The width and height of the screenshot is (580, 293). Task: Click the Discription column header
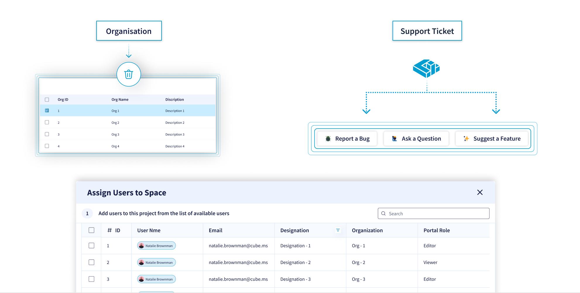click(x=175, y=99)
